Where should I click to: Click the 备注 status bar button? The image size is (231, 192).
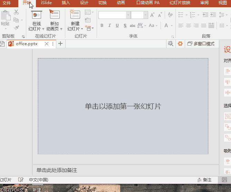[204, 180]
